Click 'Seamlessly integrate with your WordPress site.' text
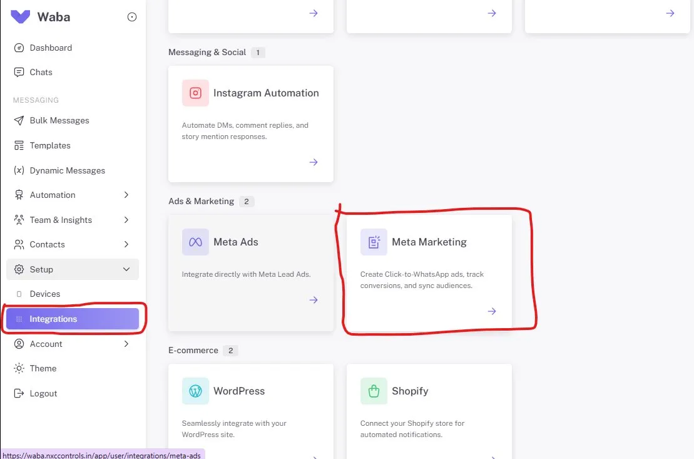This screenshot has width=694, height=459. coord(234,429)
